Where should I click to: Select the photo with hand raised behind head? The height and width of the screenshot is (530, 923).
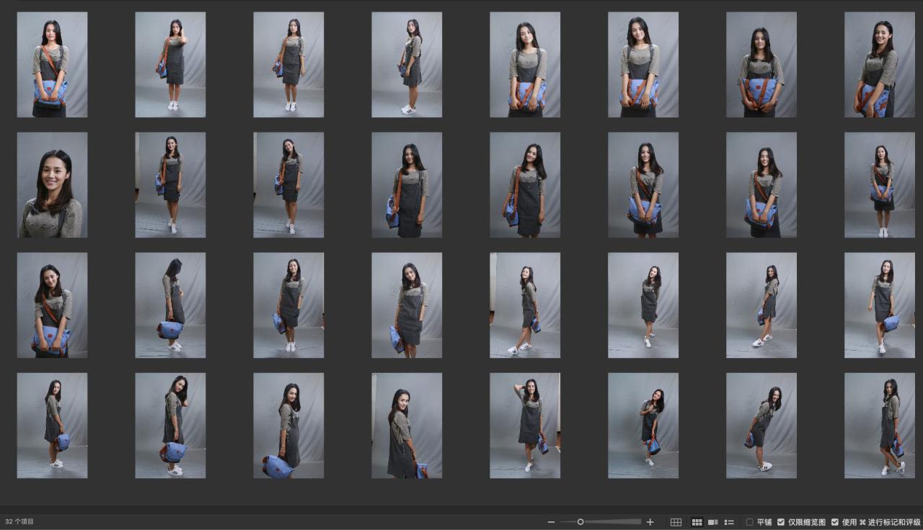point(525,425)
